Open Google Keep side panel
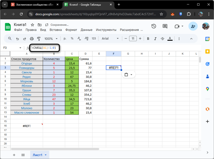Image resolution: width=214 pixels, height=159 pixels. point(208,51)
